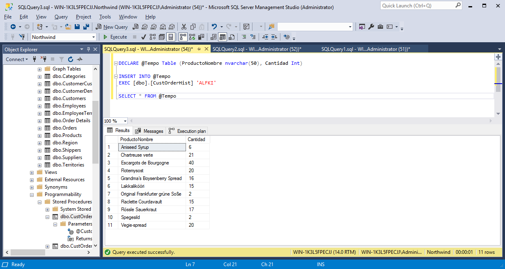The width and height of the screenshot is (505, 269).
Task: Expand the Views folder node
Action: (x=32, y=172)
